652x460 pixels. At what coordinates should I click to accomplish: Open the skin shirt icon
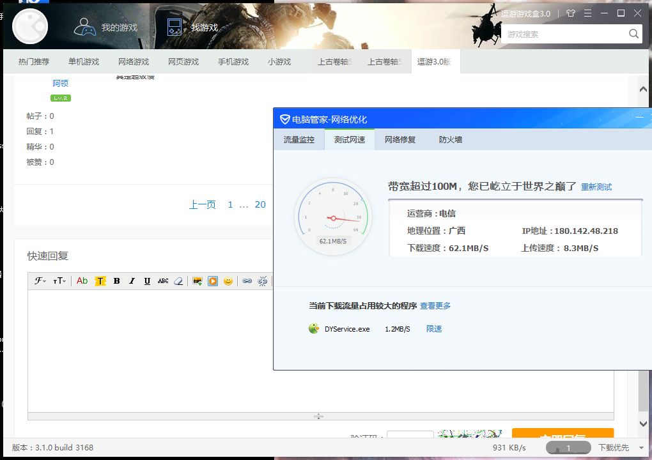570,13
